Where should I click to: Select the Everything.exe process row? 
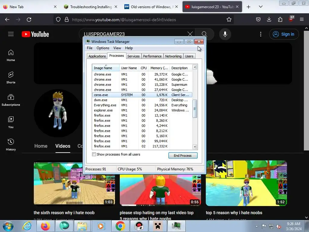tap(142, 105)
